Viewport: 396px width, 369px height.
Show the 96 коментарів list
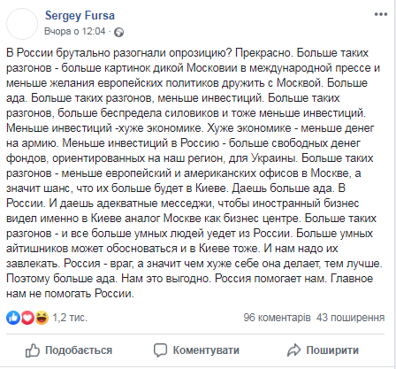(277, 318)
